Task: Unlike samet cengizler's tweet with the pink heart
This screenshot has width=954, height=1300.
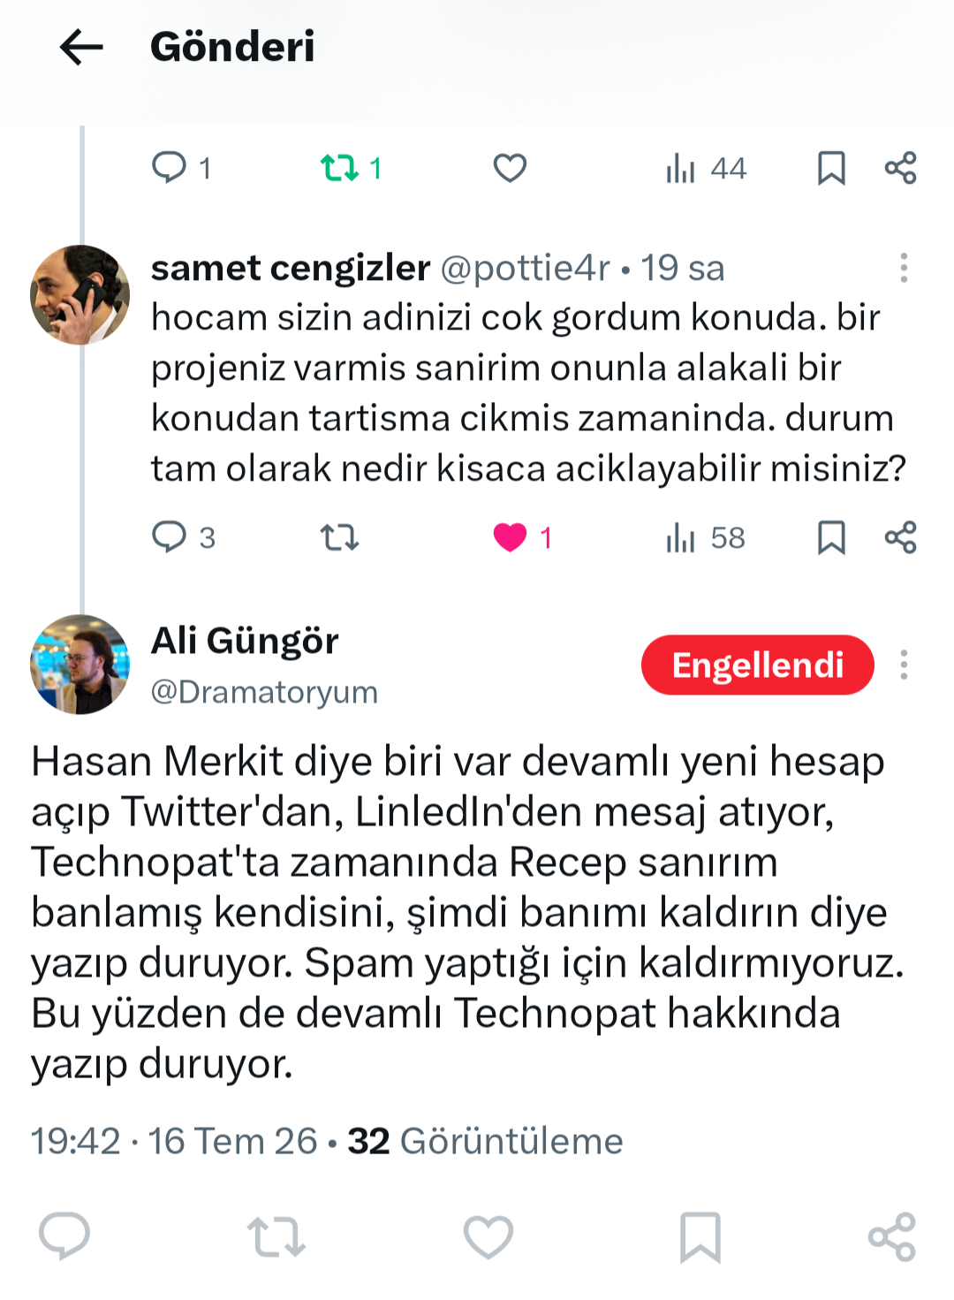Action: (522, 537)
